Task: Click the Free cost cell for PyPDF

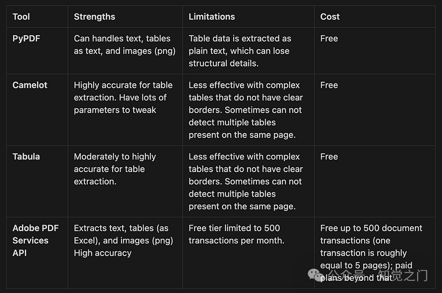Action: point(329,39)
